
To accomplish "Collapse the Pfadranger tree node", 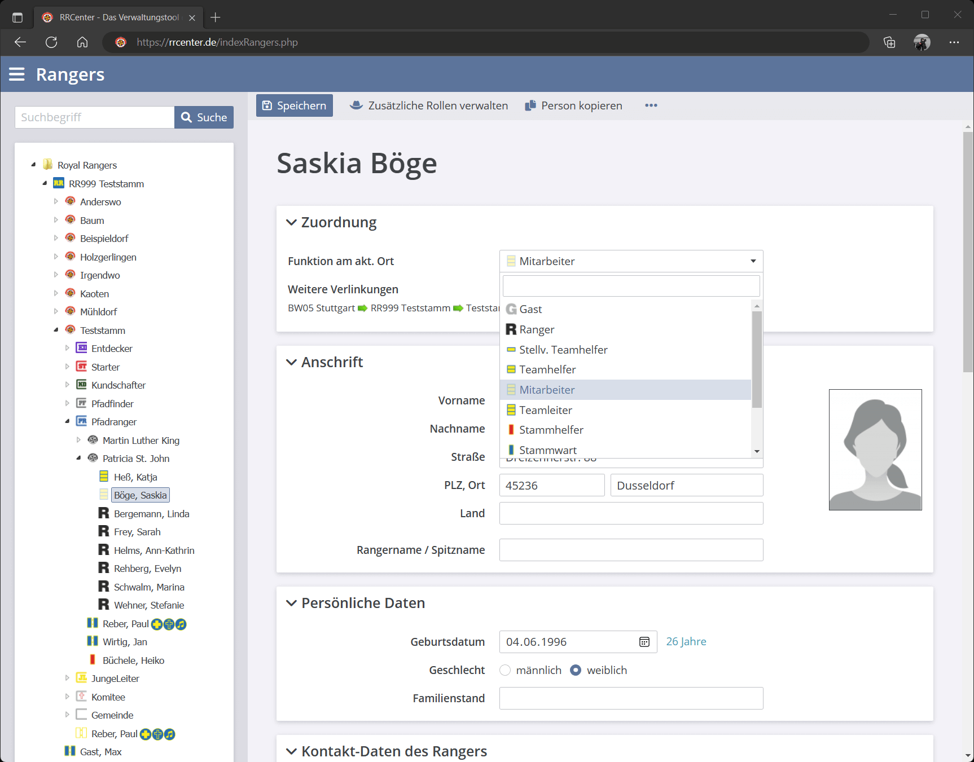I will point(67,422).
